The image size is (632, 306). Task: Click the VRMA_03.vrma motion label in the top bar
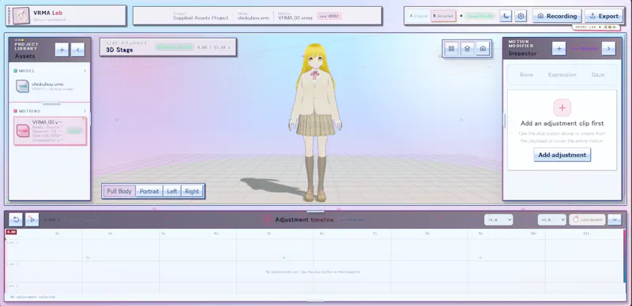[295, 18]
